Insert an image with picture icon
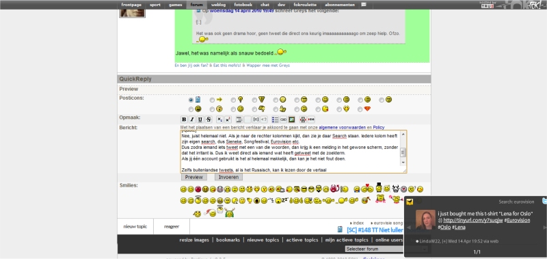The width and height of the screenshot is (547, 259). pyautogui.click(x=292, y=120)
